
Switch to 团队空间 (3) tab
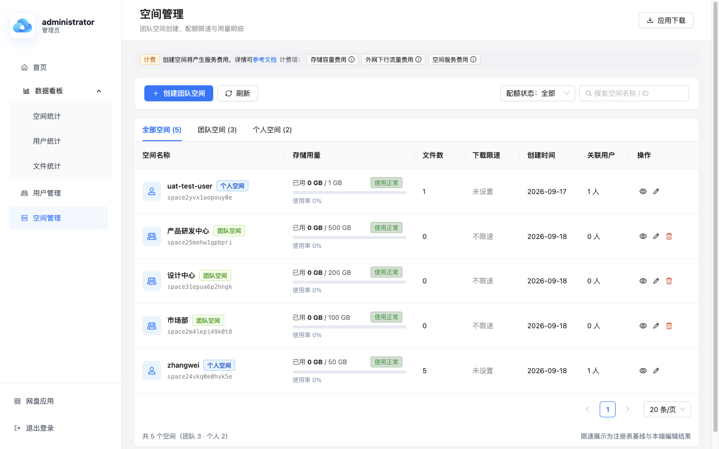pos(217,130)
